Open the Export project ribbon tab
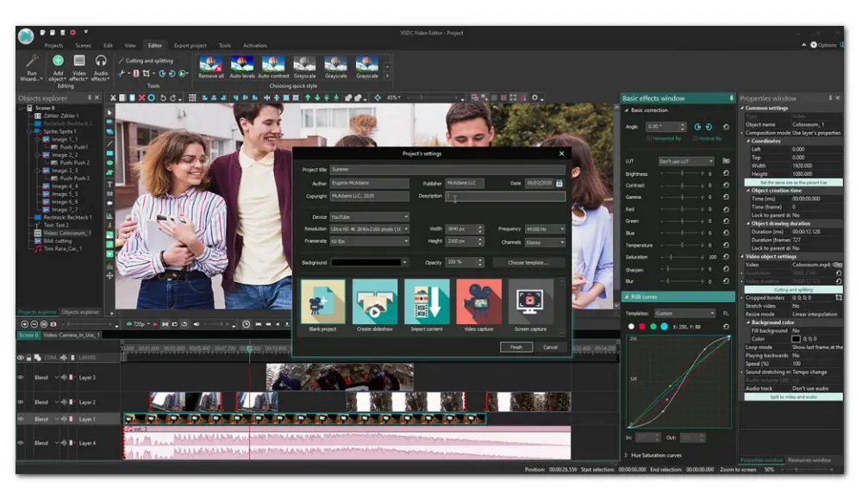Viewport: 862px width, 500px height. pos(190,46)
